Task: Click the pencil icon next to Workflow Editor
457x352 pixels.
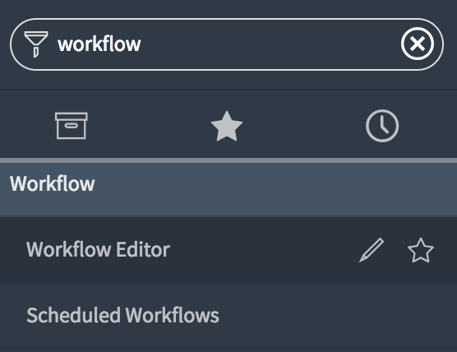Action: coord(372,250)
